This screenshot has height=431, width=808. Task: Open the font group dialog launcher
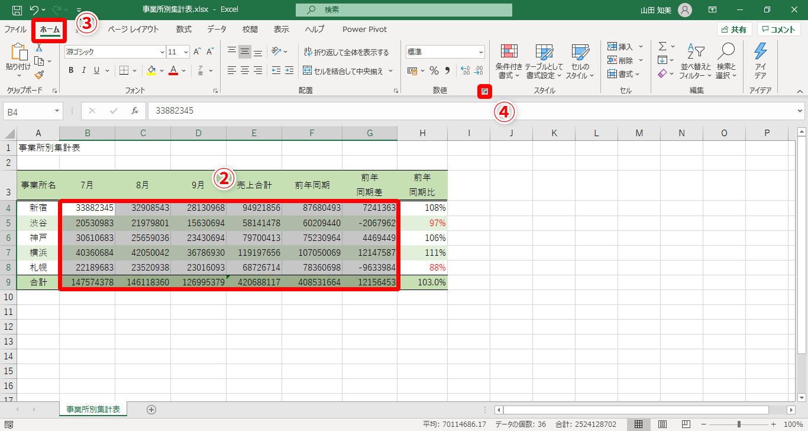click(x=215, y=91)
